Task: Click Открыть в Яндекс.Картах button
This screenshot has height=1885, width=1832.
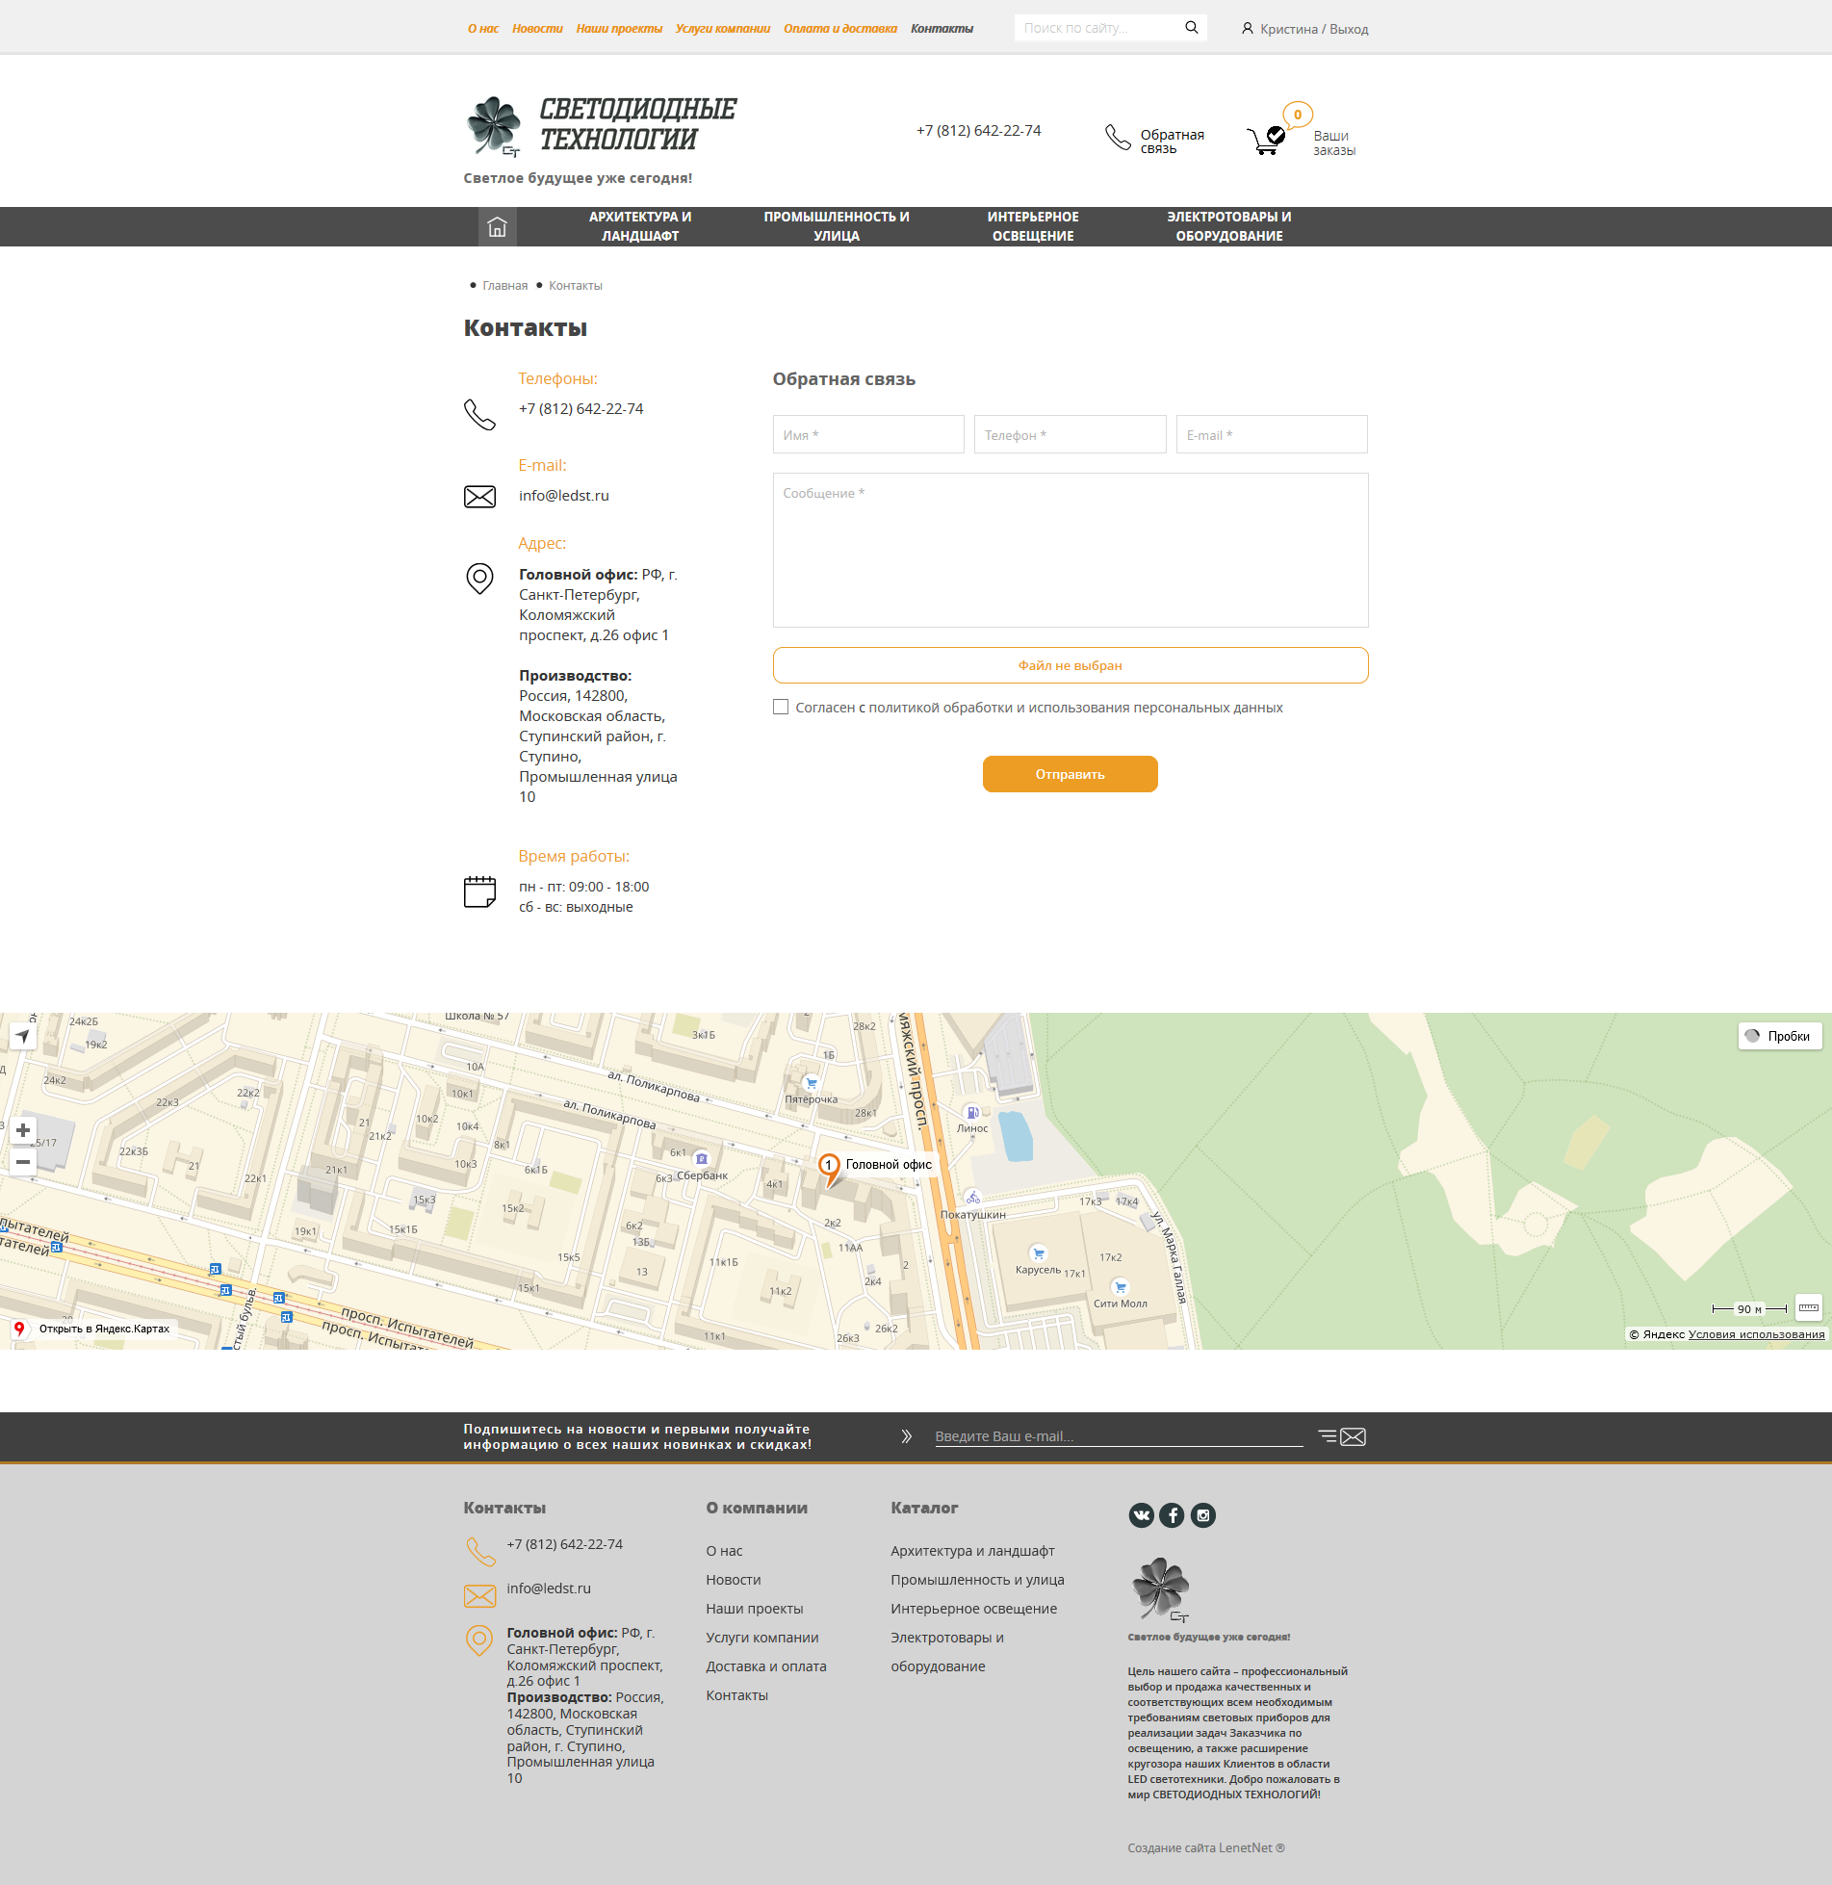Action: pyautogui.click(x=92, y=1329)
